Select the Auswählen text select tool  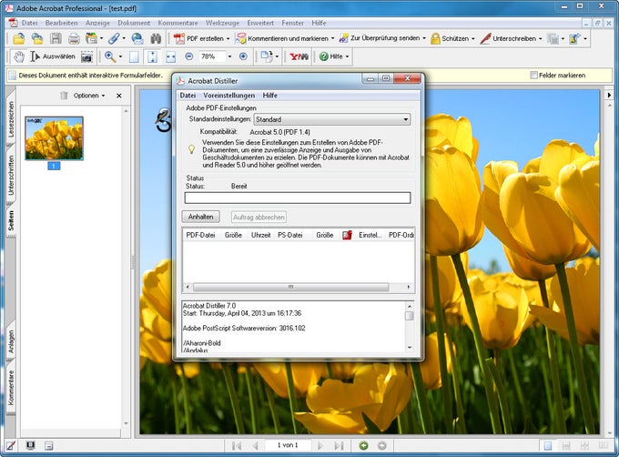click(x=53, y=56)
